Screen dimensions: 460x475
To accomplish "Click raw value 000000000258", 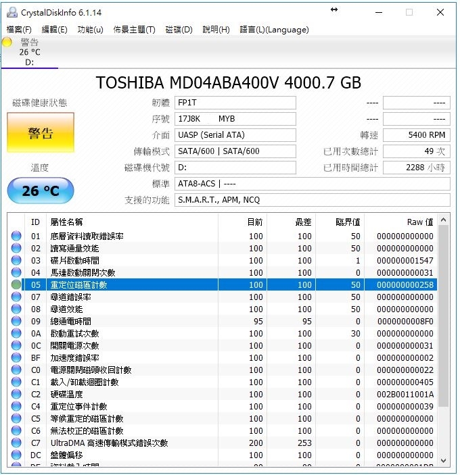I will (x=405, y=284).
